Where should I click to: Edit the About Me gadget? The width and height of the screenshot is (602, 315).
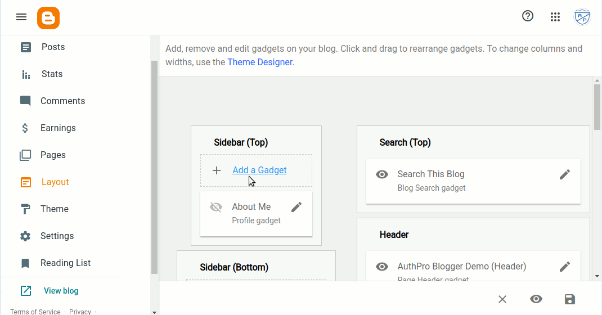point(296,207)
